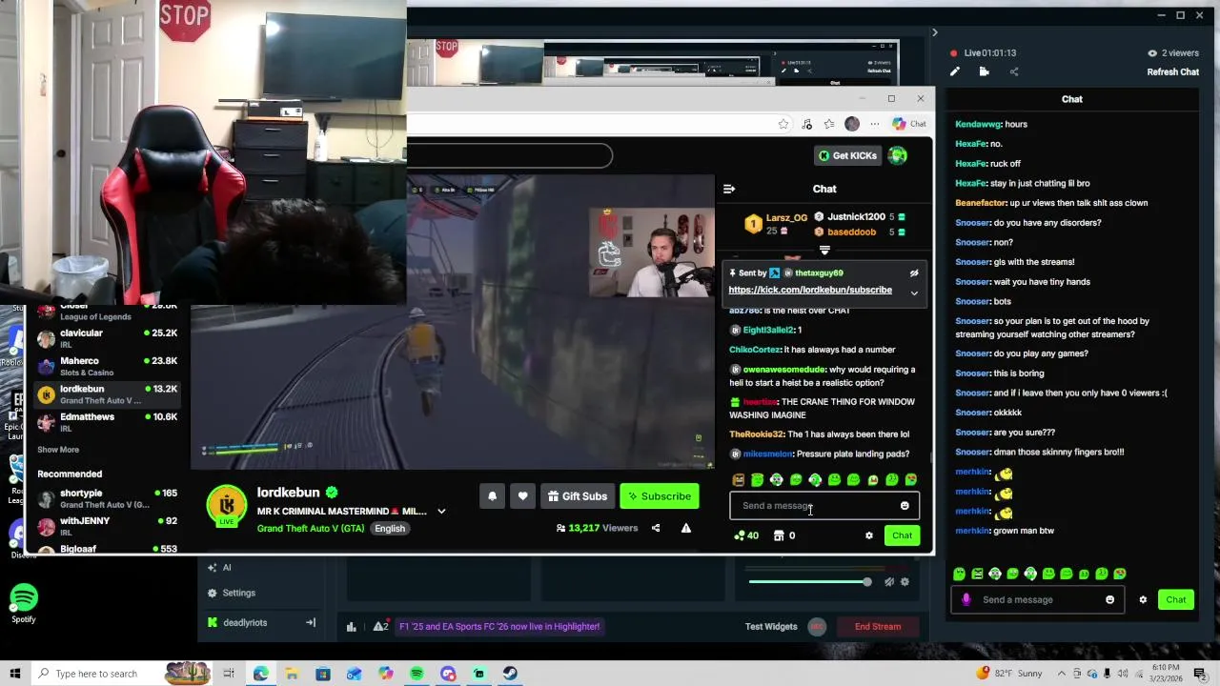Click the notification bell for lordkebun

(492, 496)
